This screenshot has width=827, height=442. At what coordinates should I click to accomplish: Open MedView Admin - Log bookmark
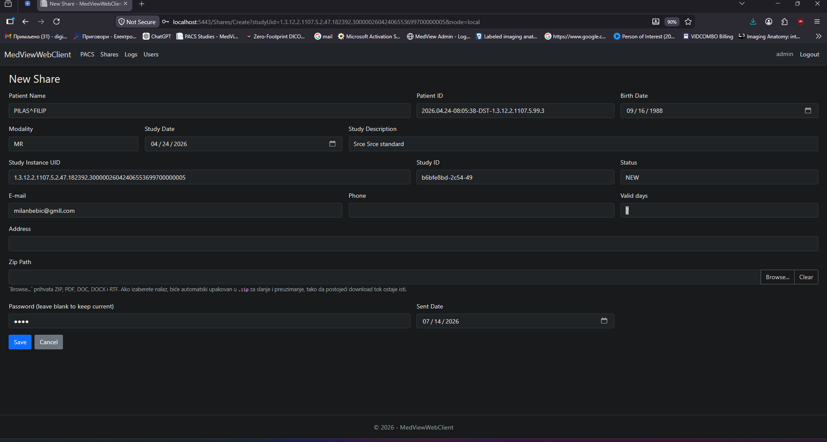(439, 37)
